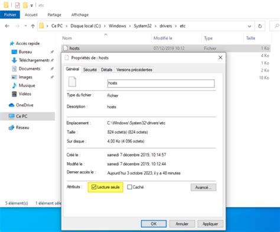Sort by the Modifié le column
This screenshot has height=232, width=280.
[163, 38]
